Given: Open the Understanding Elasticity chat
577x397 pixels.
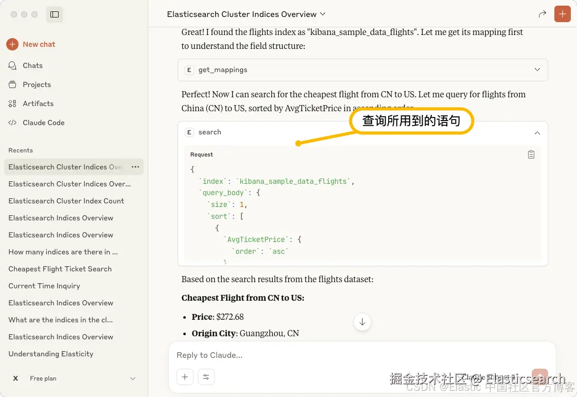Looking at the screenshot, I should pos(51,354).
